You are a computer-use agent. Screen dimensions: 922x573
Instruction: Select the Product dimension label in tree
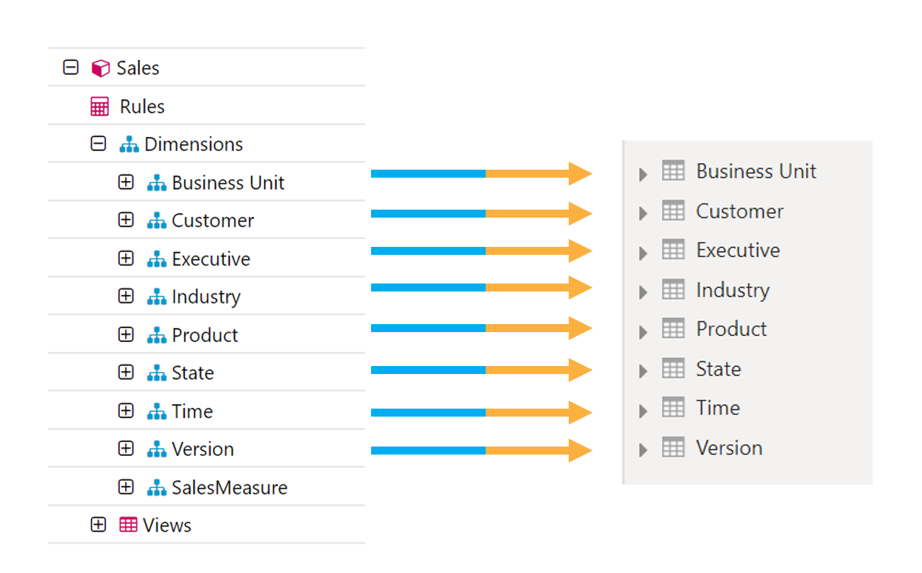click(205, 335)
